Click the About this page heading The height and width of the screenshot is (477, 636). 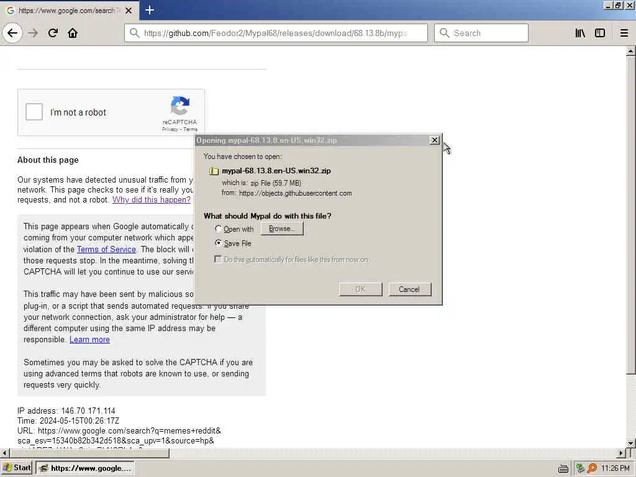[x=48, y=160]
